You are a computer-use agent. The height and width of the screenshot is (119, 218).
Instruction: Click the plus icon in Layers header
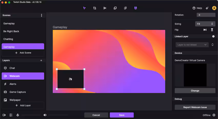tap(41, 60)
